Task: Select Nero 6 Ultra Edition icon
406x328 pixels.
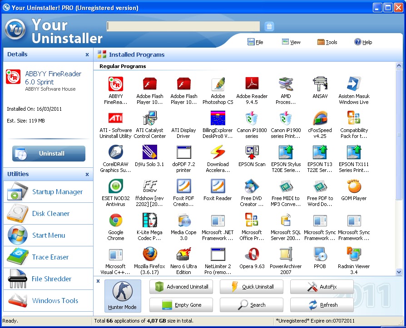Action: click(183, 254)
